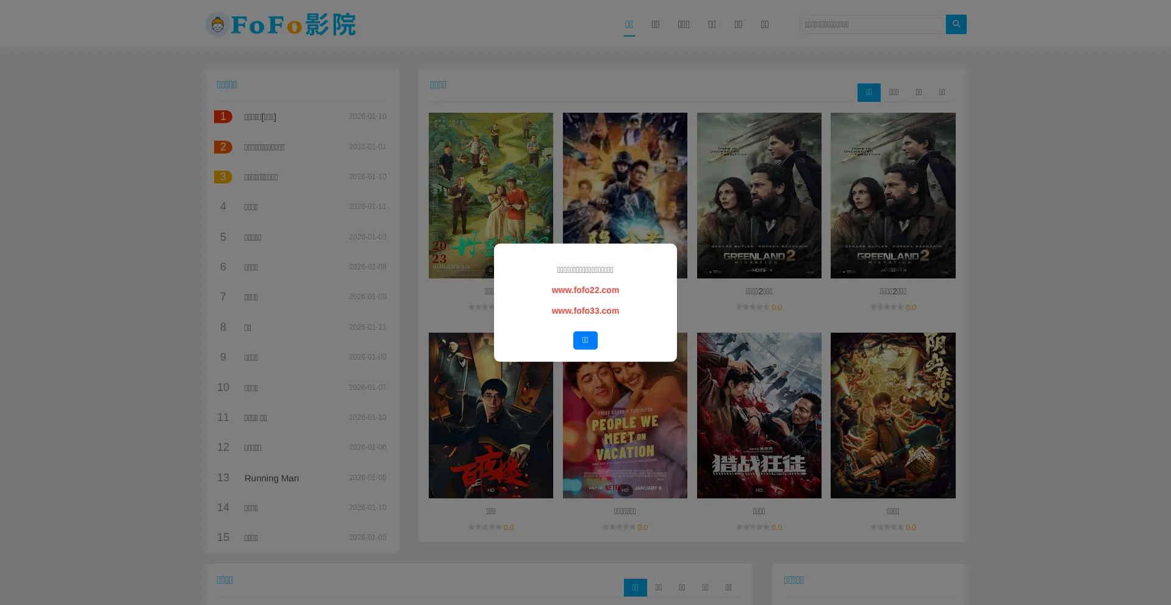The height and width of the screenshot is (605, 1171).
Task: Select highlighted blue tab in bottom section
Action: (635, 587)
